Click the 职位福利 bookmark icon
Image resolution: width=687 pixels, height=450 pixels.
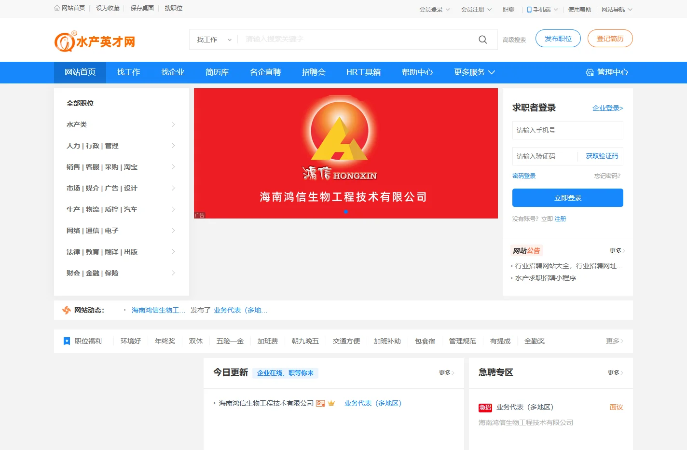67,341
